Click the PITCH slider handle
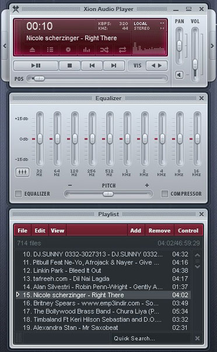The width and height of the screenshot is (217, 352). click(x=108, y=193)
